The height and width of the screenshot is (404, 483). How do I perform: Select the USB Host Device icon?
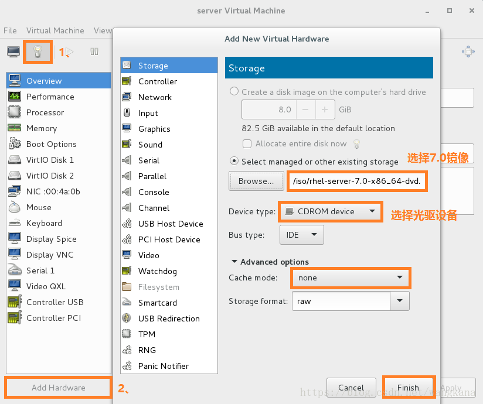pos(127,224)
